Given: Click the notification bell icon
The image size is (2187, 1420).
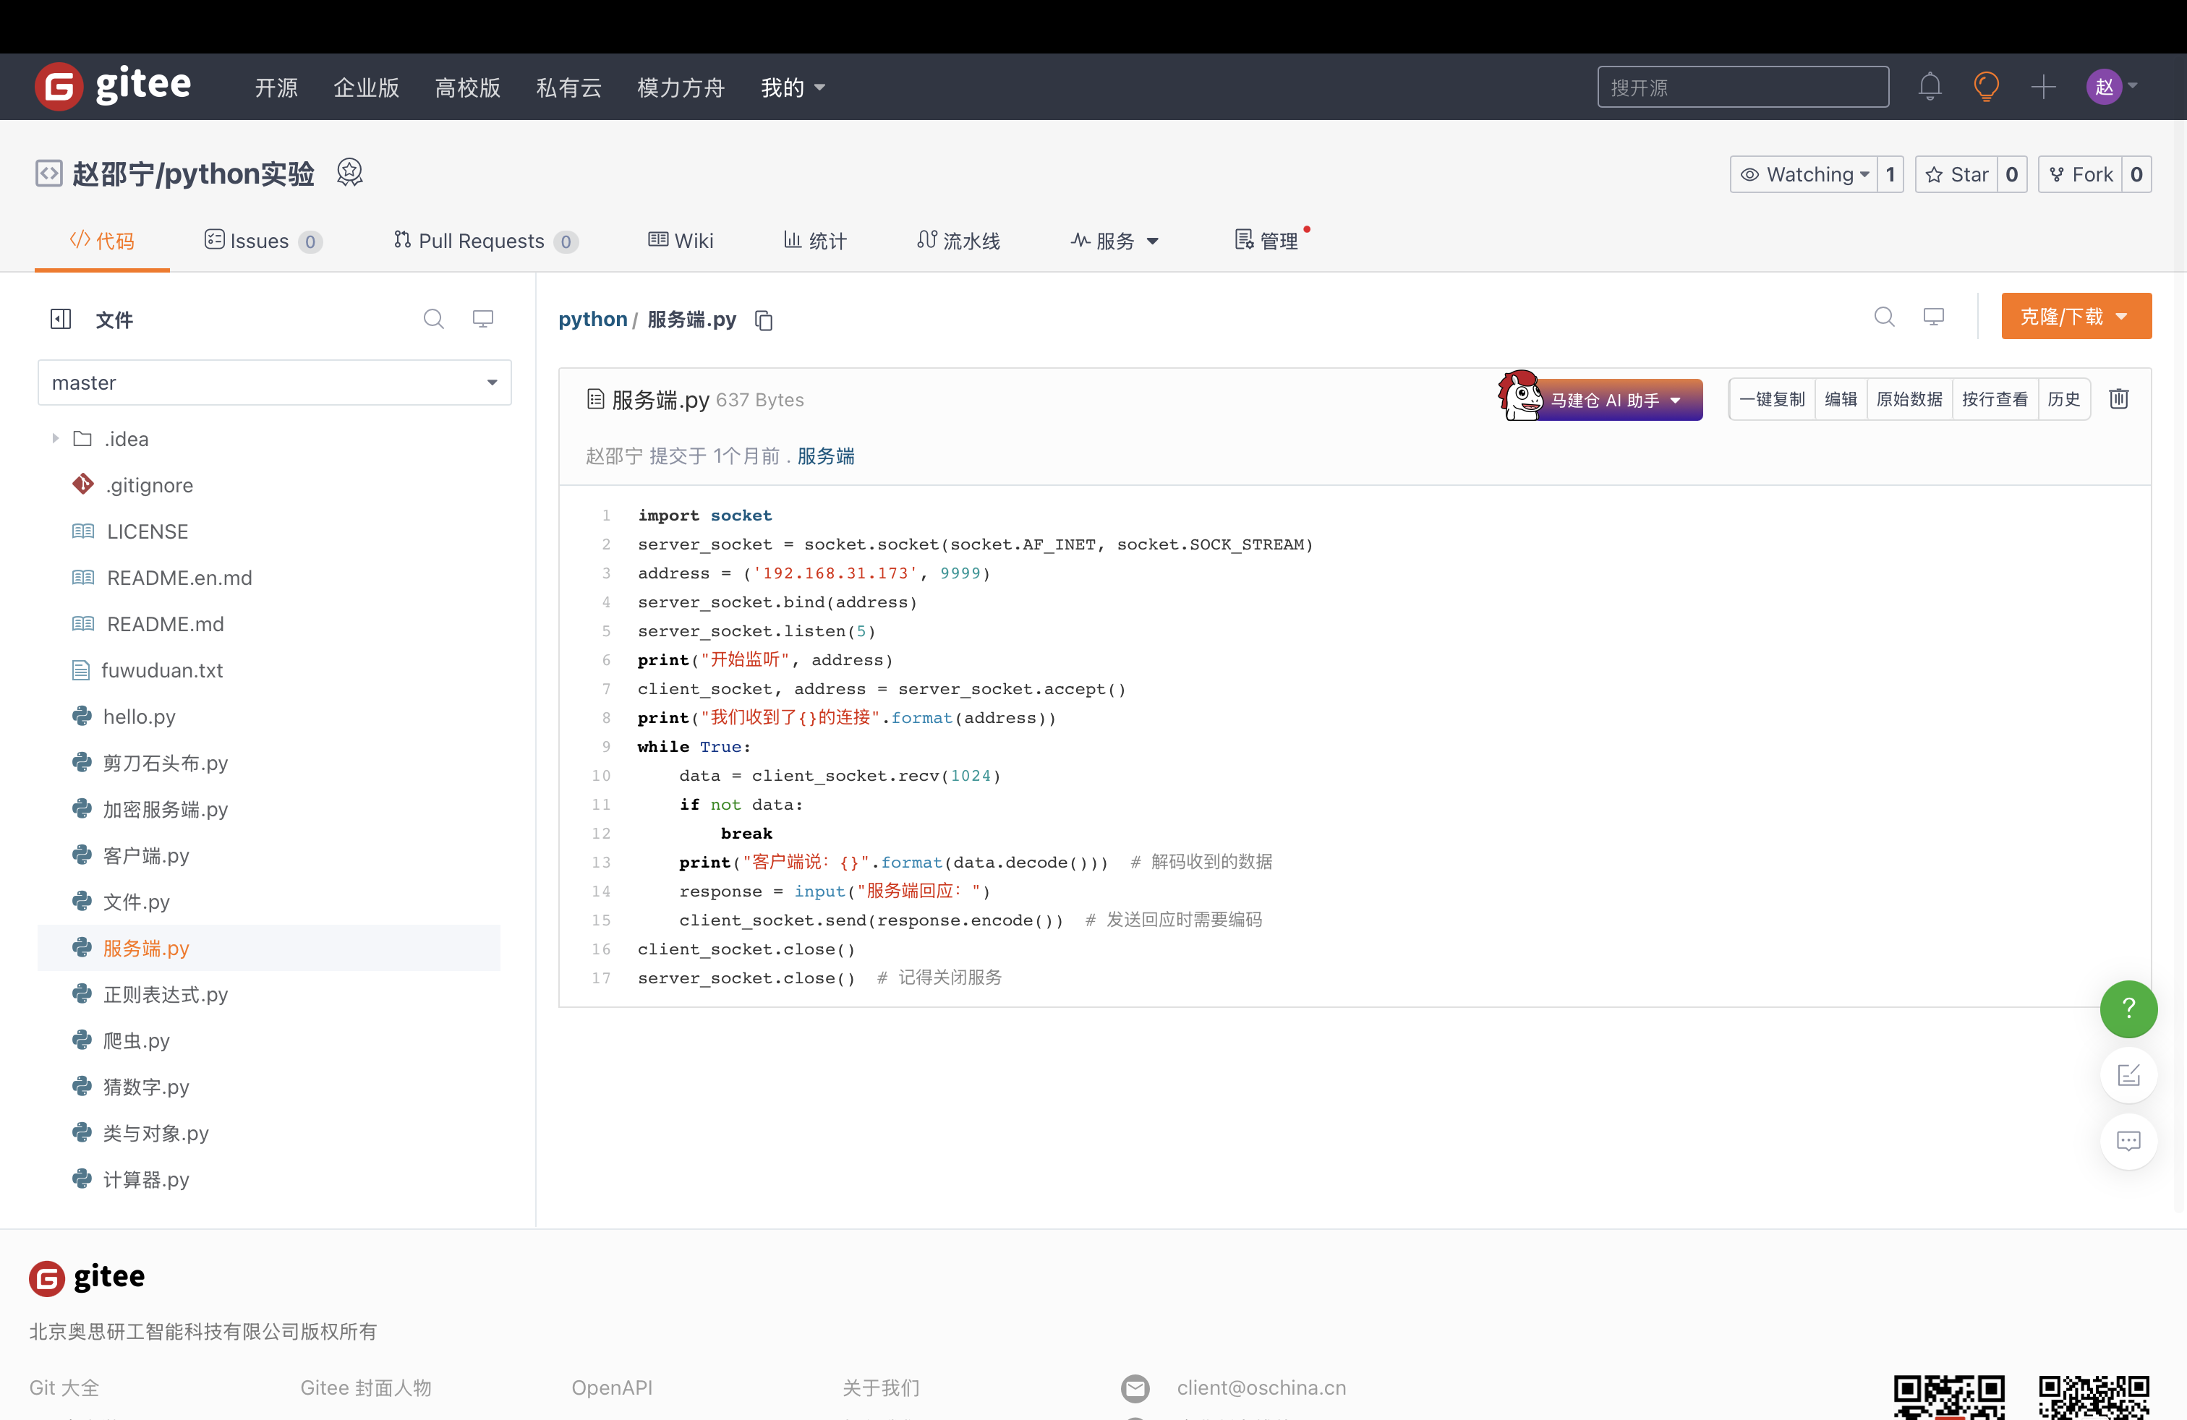Looking at the screenshot, I should click(x=1930, y=87).
